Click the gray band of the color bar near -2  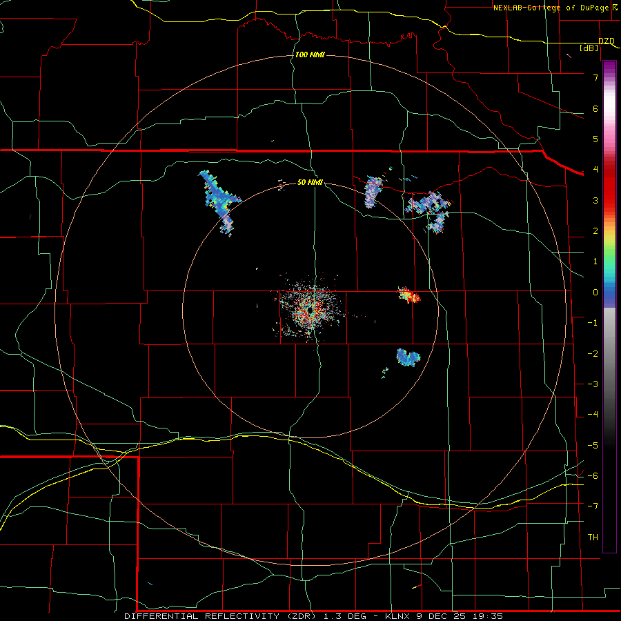pyautogui.click(x=609, y=354)
